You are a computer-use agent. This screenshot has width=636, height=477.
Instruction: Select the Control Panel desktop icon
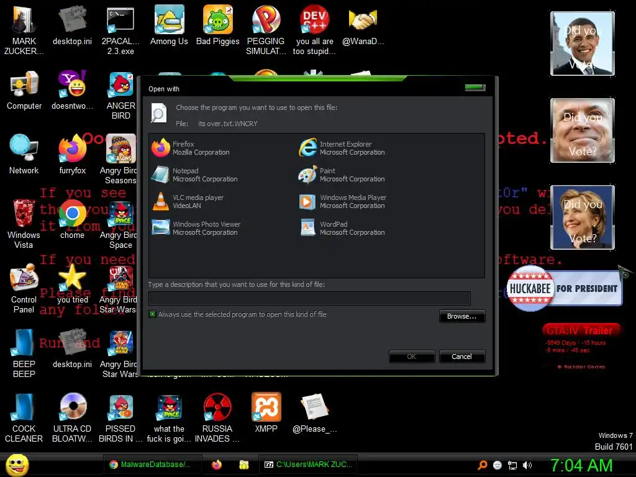[x=24, y=288]
